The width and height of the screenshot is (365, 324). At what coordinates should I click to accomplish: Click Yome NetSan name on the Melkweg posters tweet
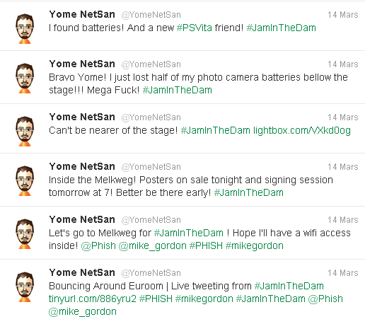[x=82, y=166]
